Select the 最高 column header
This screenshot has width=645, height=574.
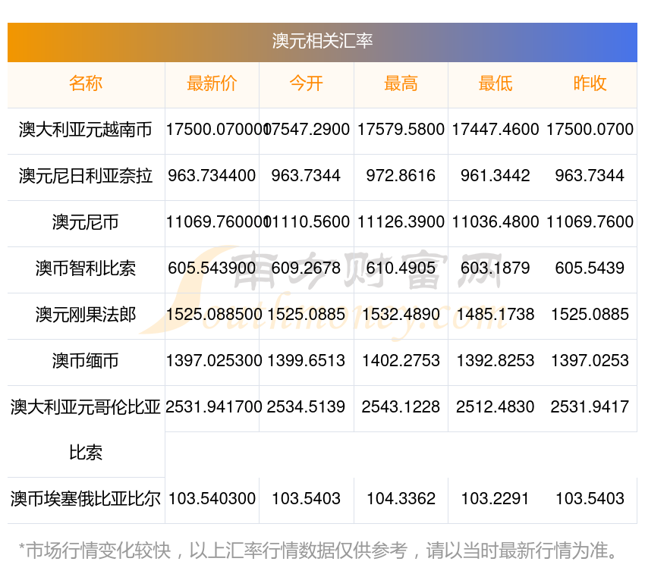coord(401,83)
